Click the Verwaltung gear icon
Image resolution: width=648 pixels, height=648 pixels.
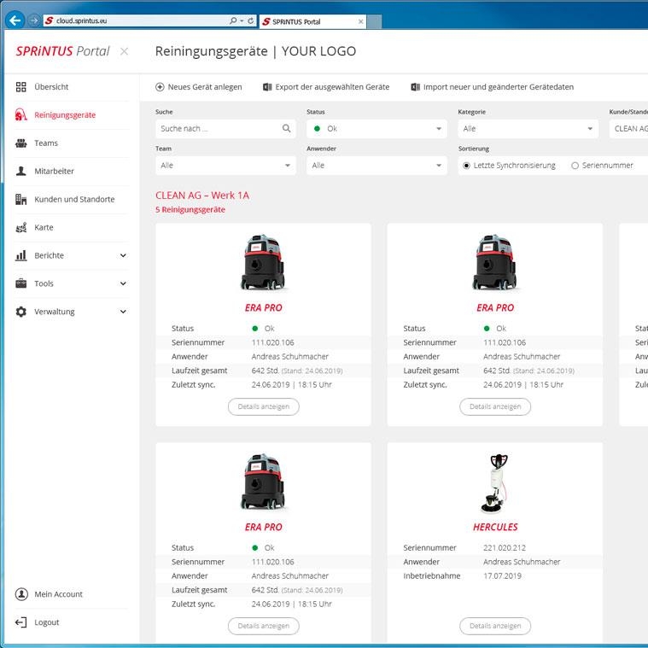pos(20,312)
